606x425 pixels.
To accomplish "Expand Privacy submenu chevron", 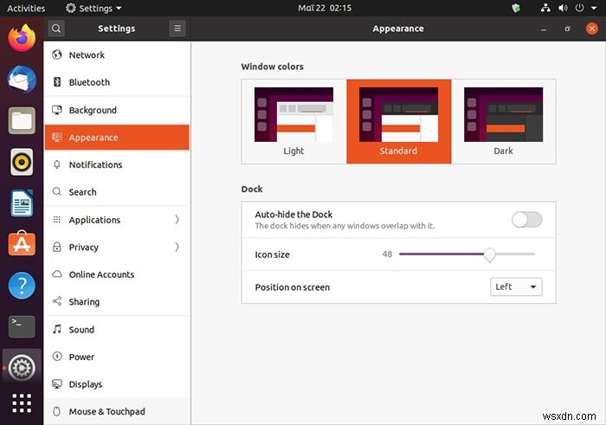I will pyautogui.click(x=177, y=247).
